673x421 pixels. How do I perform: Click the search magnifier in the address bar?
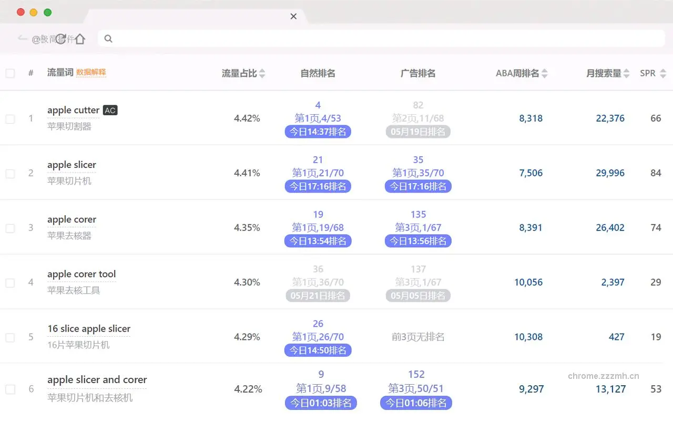pyautogui.click(x=108, y=38)
